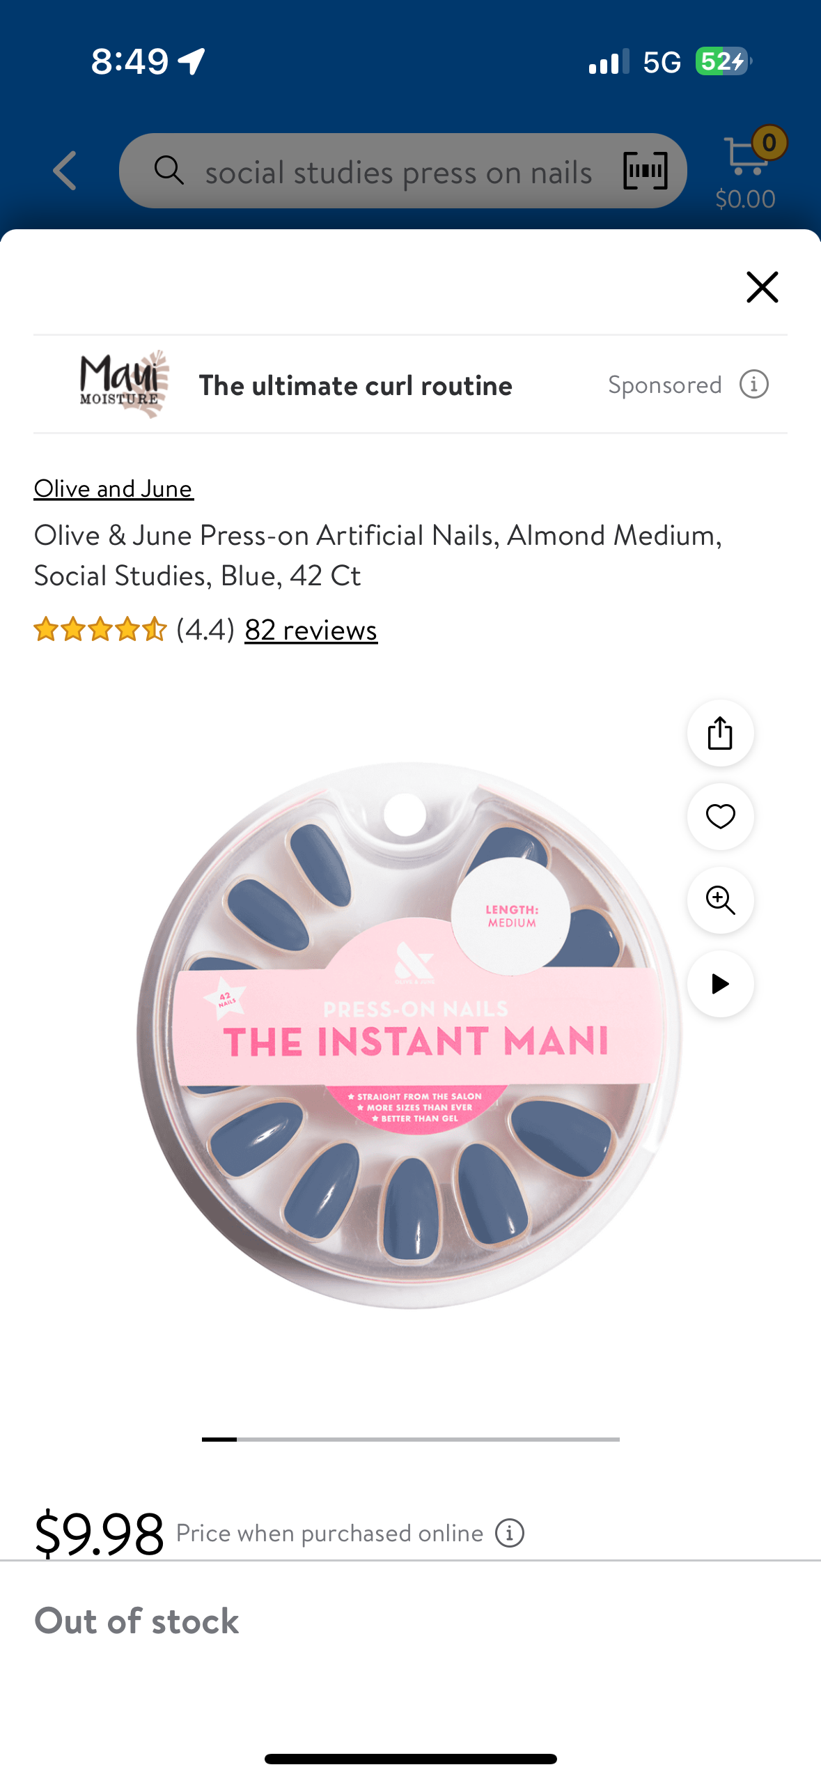821x1781 pixels.
Task: Play the product video
Action: point(720,984)
